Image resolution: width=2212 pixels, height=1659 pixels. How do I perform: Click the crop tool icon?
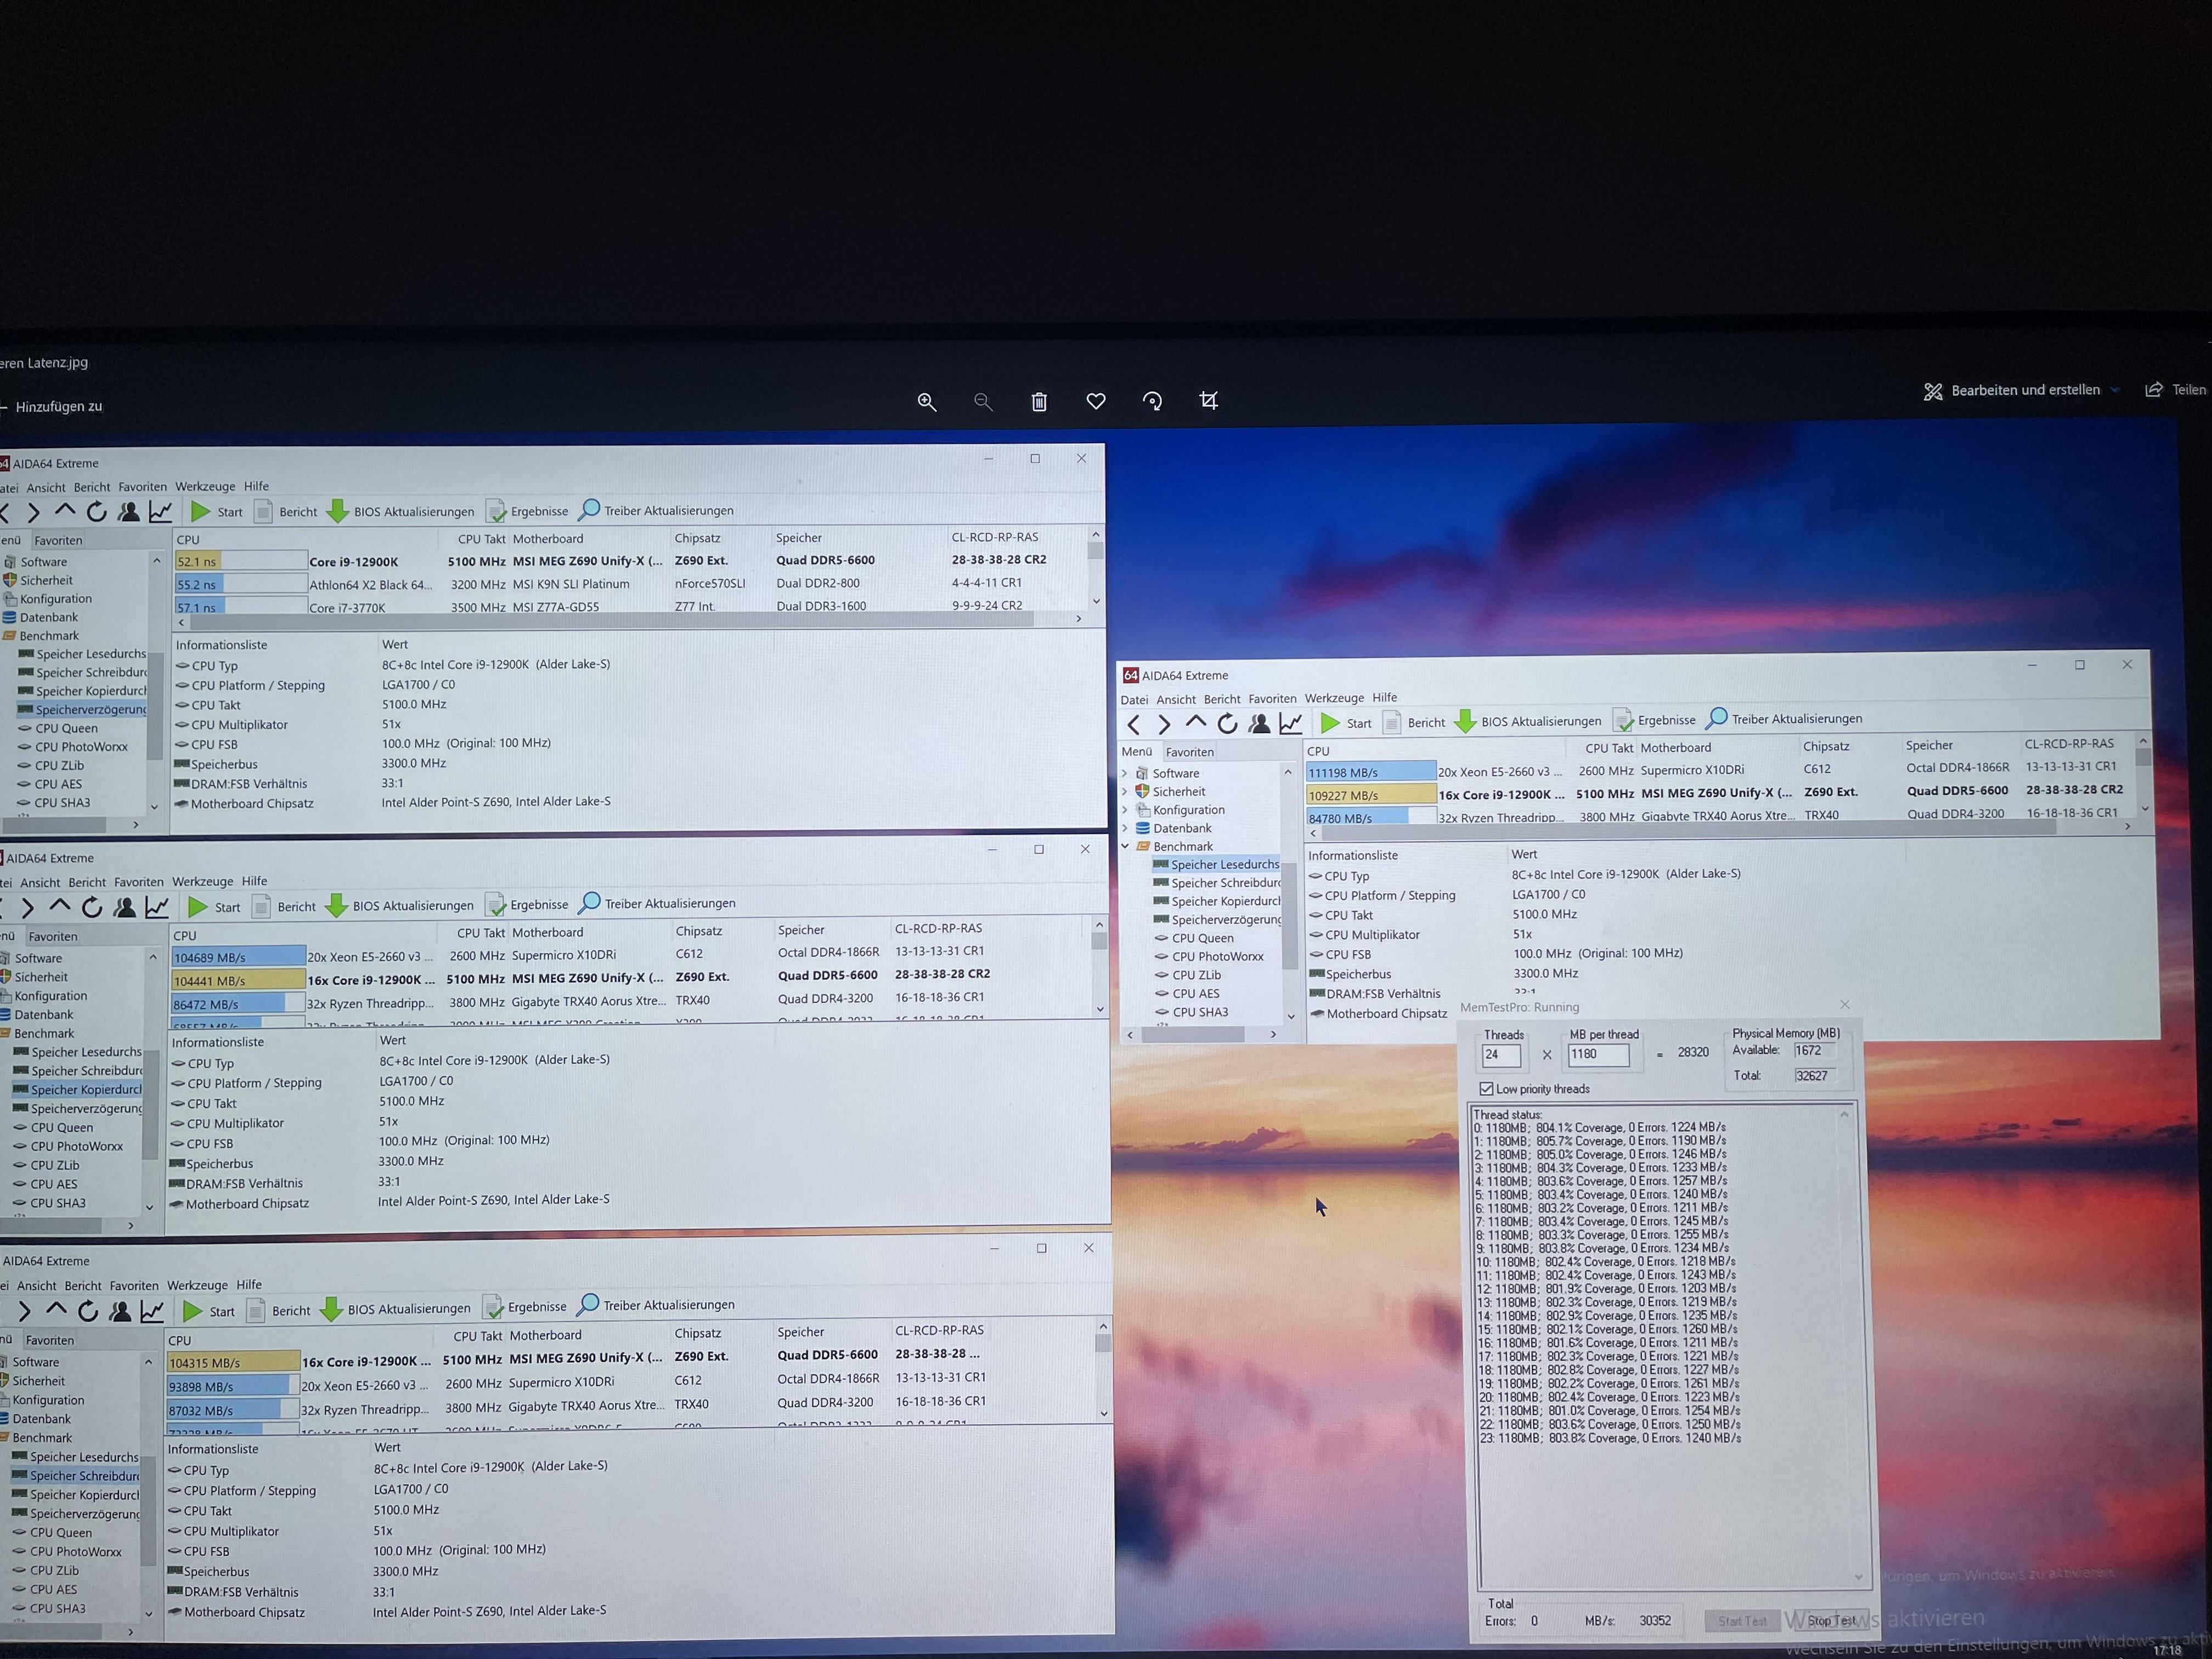pyautogui.click(x=1209, y=401)
